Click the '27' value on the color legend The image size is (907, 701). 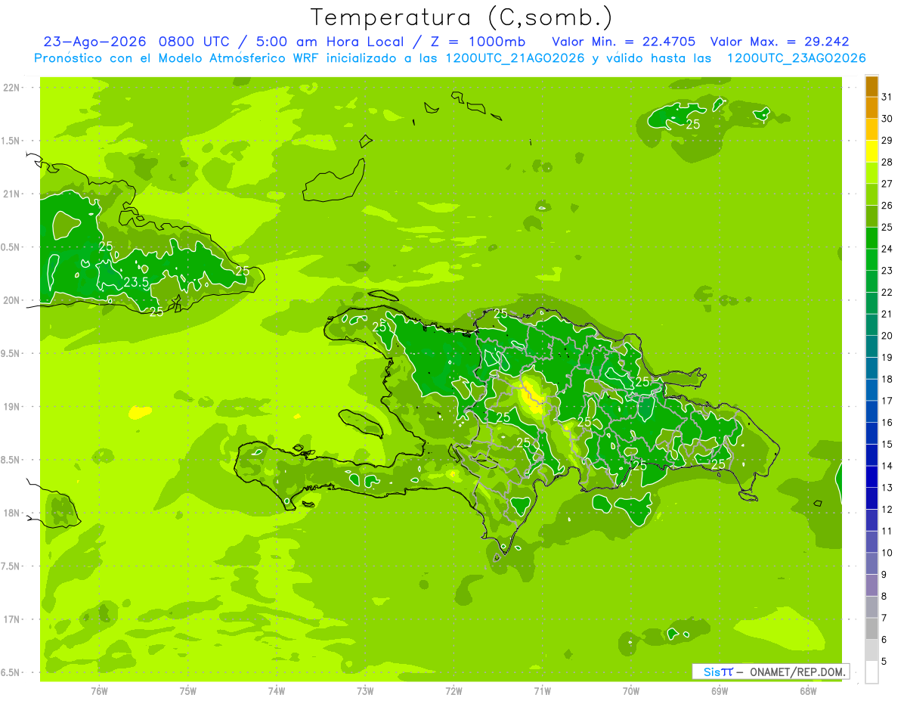tap(887, 184)
